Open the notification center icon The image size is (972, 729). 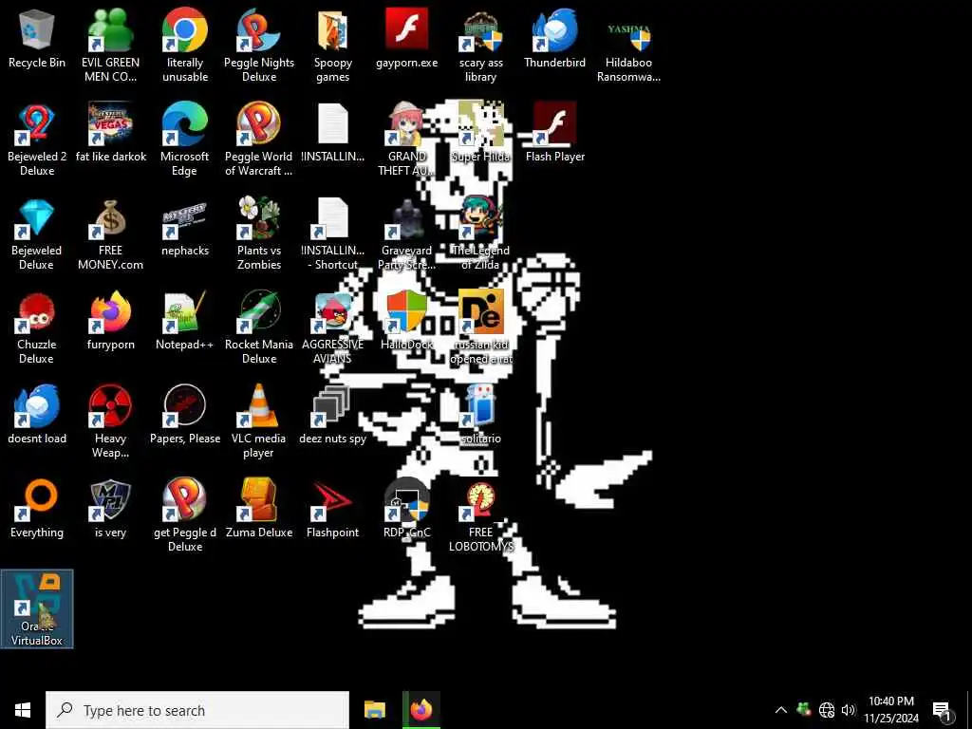pos(943,711)
